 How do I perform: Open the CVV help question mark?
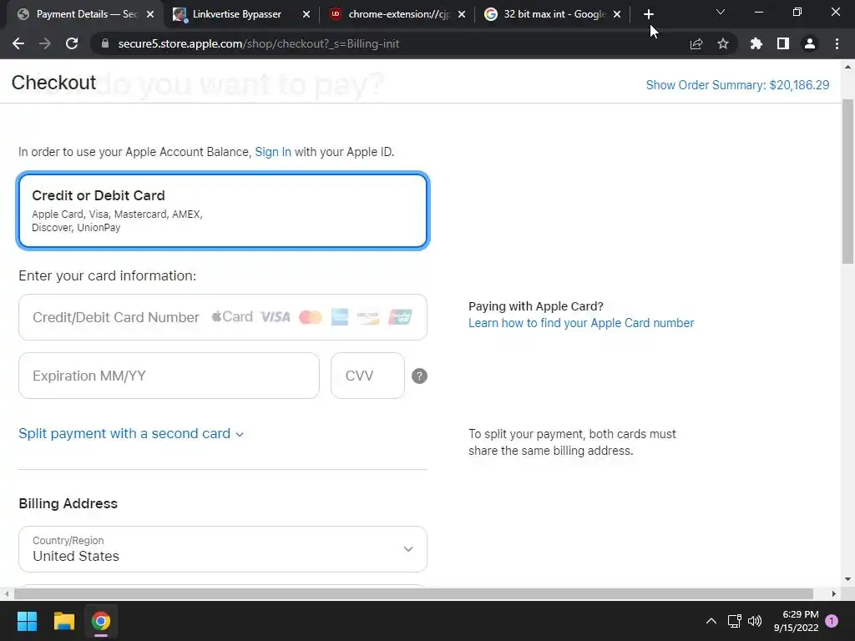[x=419, y=376]
